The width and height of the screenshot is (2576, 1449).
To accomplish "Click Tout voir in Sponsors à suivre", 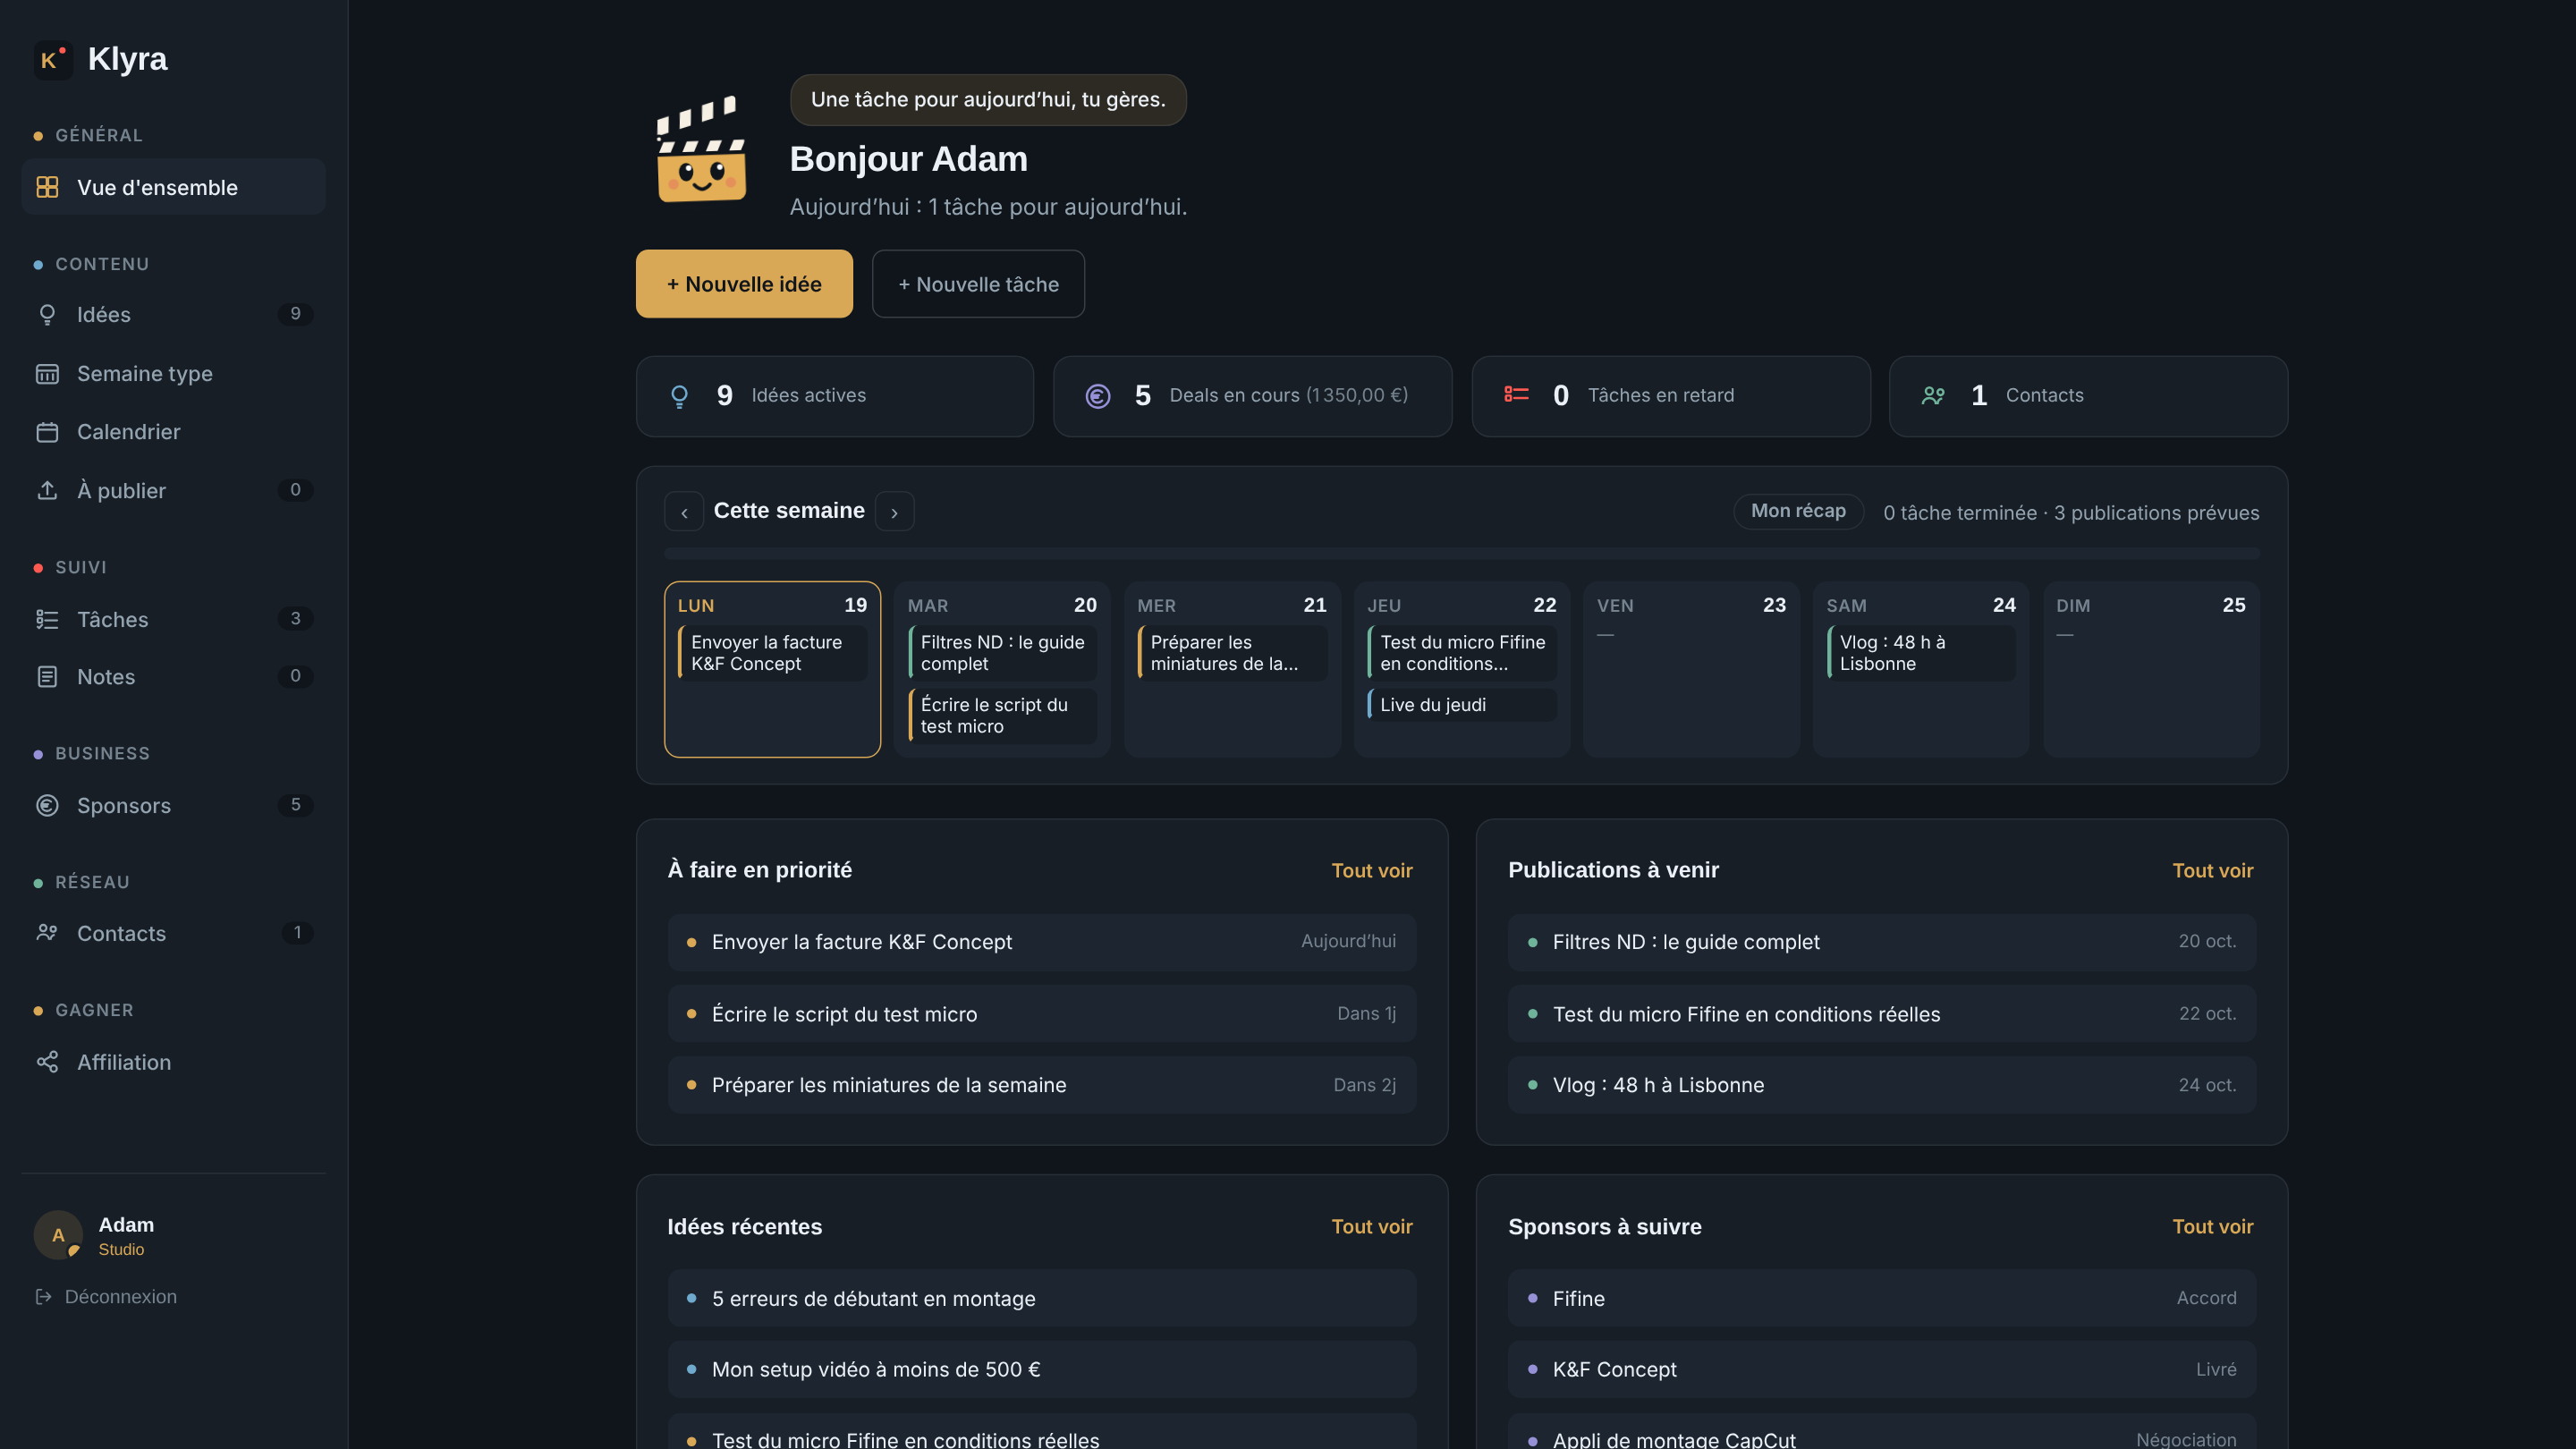I will pyautogui.click(x=2212, y=1226).
